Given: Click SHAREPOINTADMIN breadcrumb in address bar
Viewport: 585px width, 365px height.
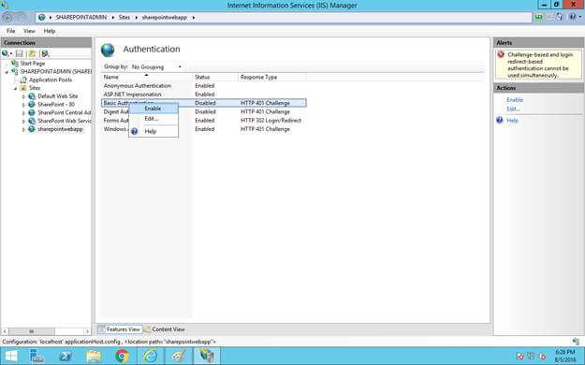Looking at the screenshot, I should pyautogui.click(x=80, y=18).
